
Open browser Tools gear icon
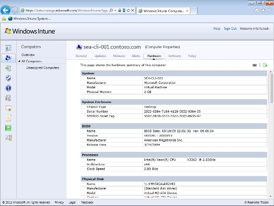(270, 11)
